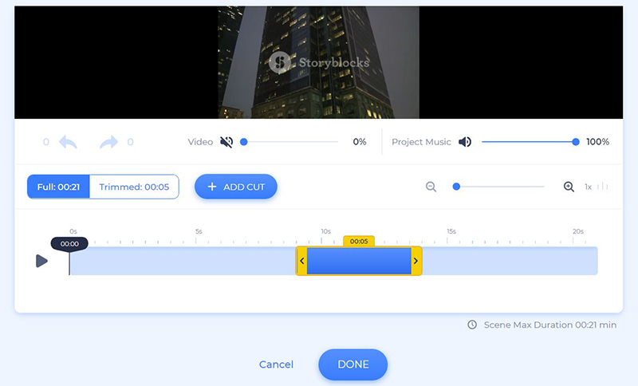The image size is (638, 386).
Task: Click the timeline zoom slider handle
Action: [456, 187]
